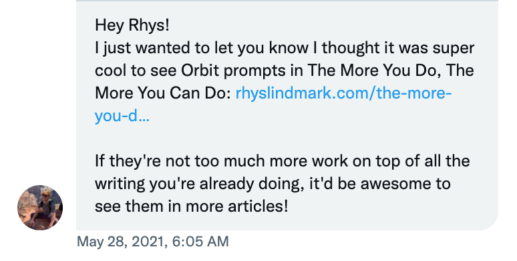Click the "Hey Rhys!" greeting line

132,25
